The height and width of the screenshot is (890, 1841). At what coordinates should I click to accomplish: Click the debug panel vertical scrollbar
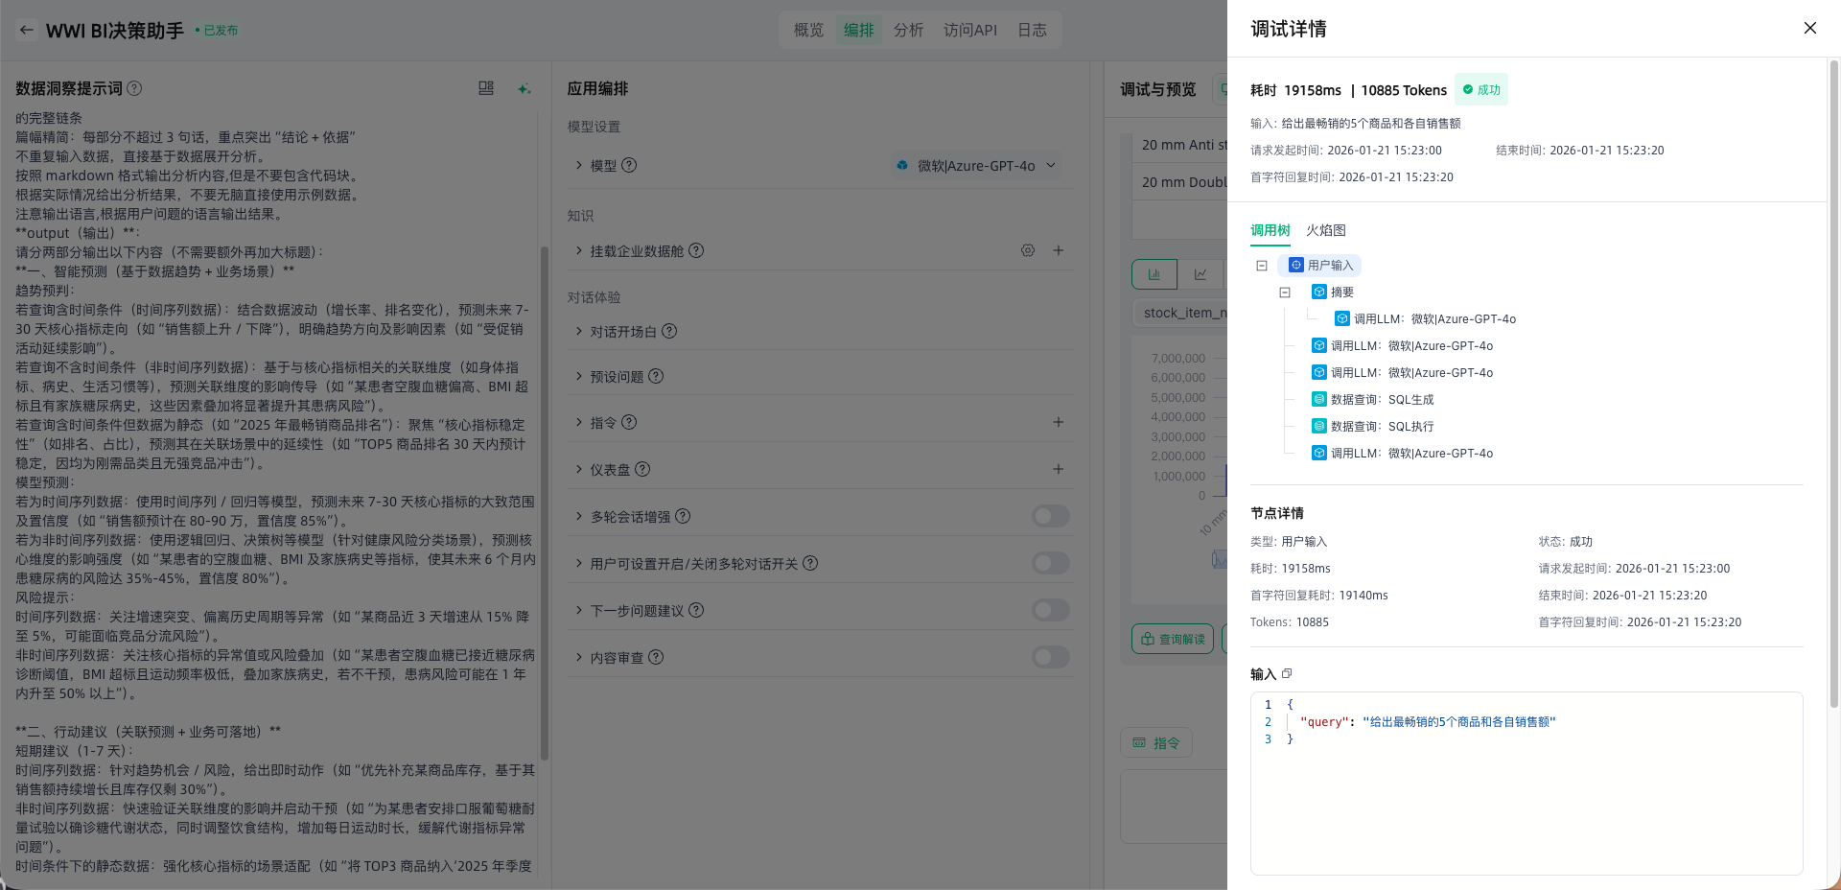[x=1834, y=384]
